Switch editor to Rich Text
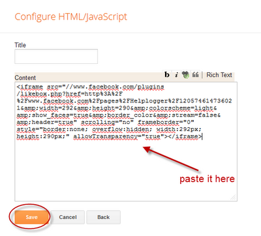 [x=219, y=75]
